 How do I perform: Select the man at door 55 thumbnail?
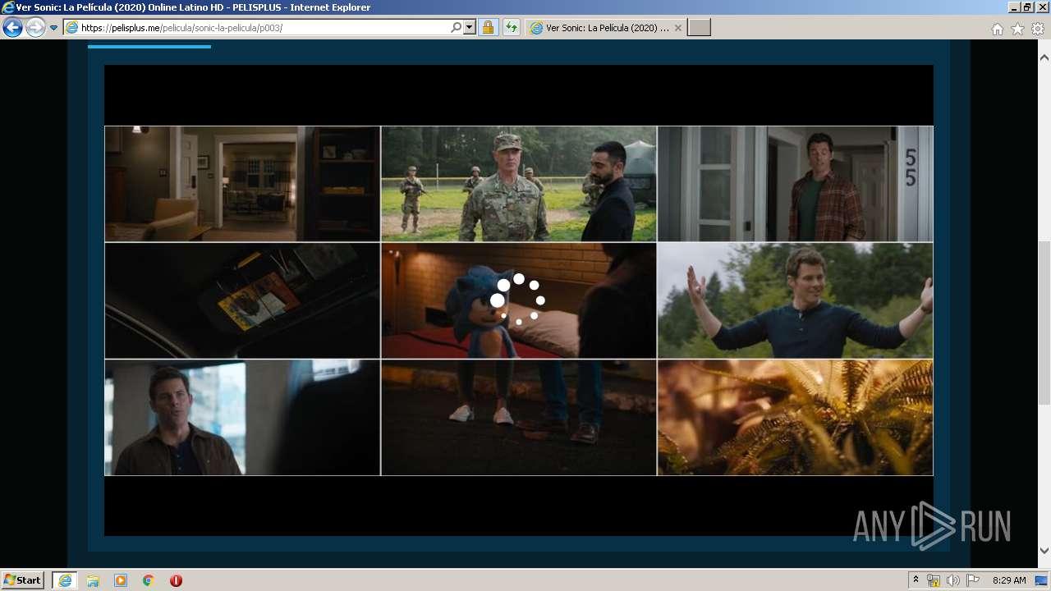click(x=796, y=184)
